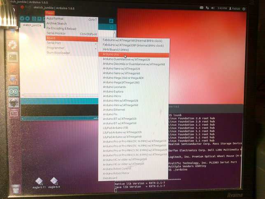Open the mail envelope indicator

tap(202, 7)
